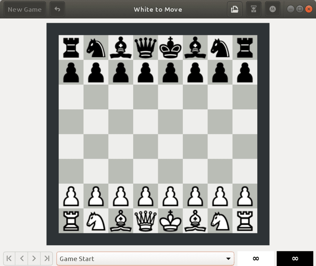Select the white king on e1
The image size is (316, 266).
point(170,221)
